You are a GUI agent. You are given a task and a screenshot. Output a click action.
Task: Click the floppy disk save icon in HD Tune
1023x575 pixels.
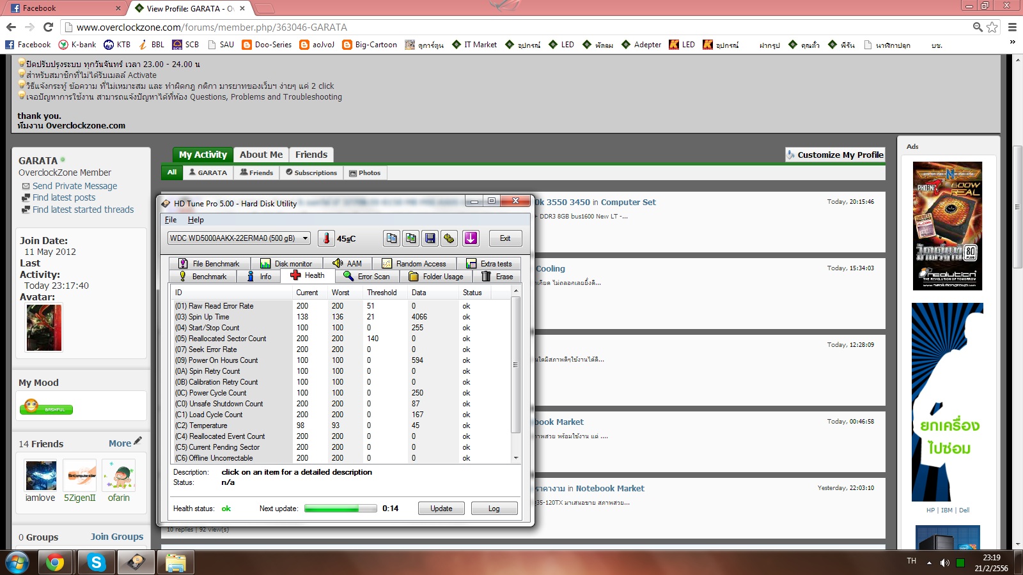coord(430,238)
